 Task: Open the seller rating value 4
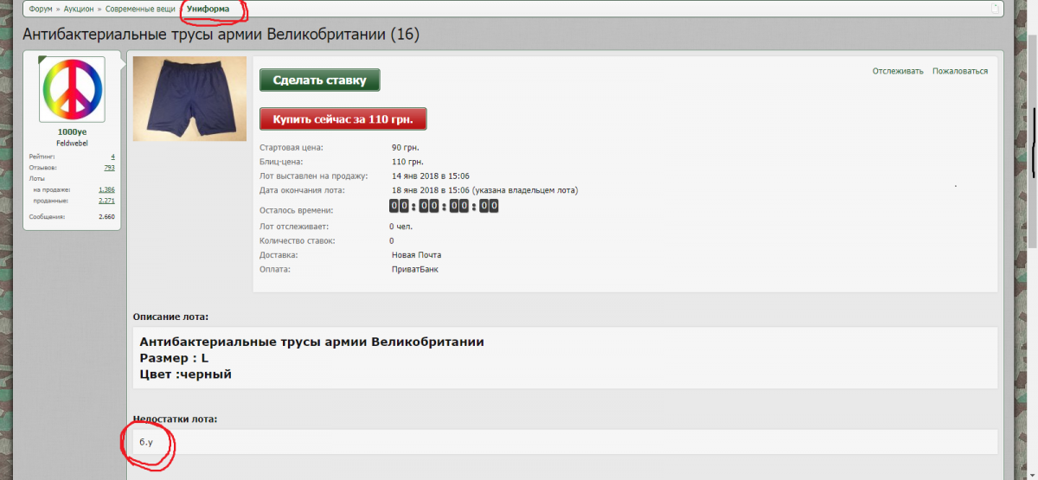point(112,156)
